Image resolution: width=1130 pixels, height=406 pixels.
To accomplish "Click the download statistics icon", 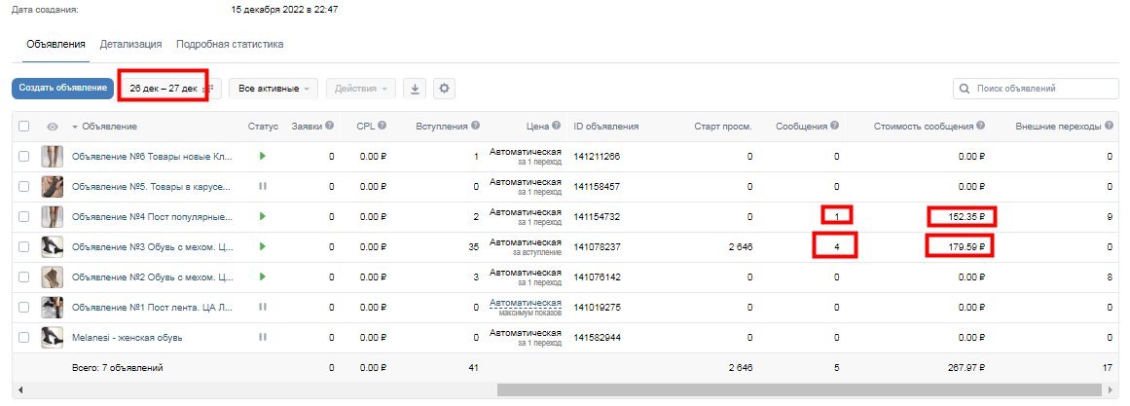I will click(415, 89).
